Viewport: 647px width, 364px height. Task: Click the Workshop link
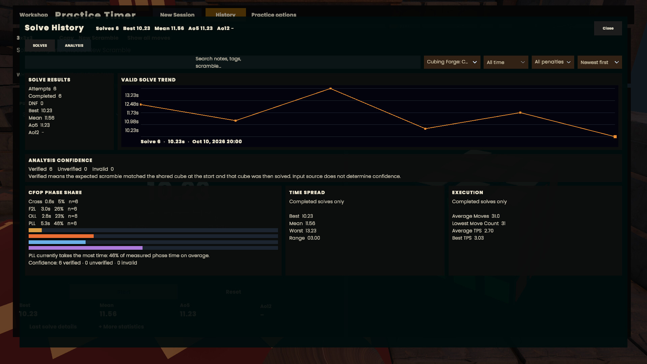point(34,15)
